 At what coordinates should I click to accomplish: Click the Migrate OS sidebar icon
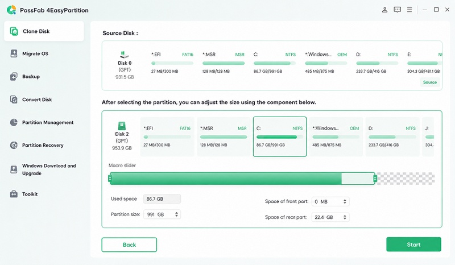[14, 53]
